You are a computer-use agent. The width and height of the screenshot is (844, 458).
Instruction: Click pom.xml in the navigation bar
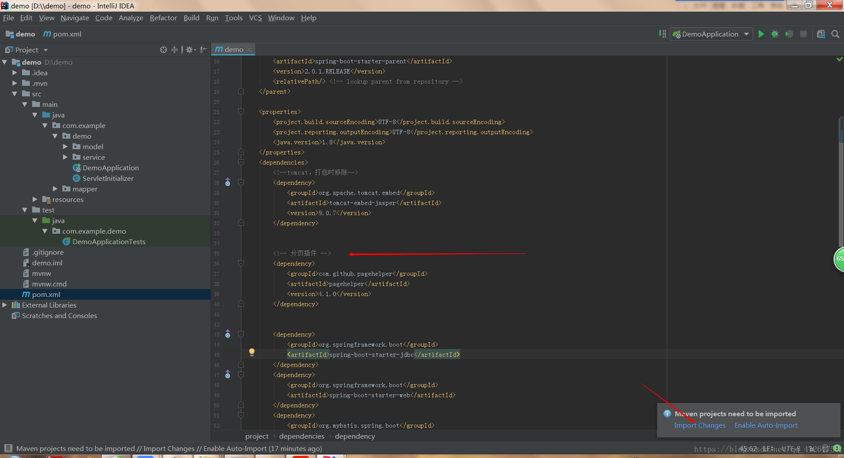tap(62, 34)
